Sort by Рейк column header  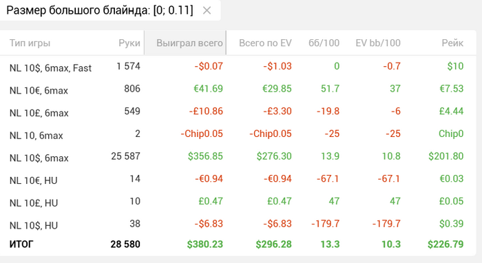click(452, 43)
